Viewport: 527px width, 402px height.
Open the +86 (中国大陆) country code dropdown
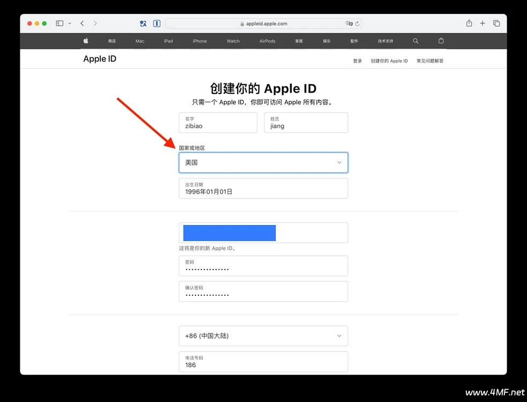click(x=263, y=336)
